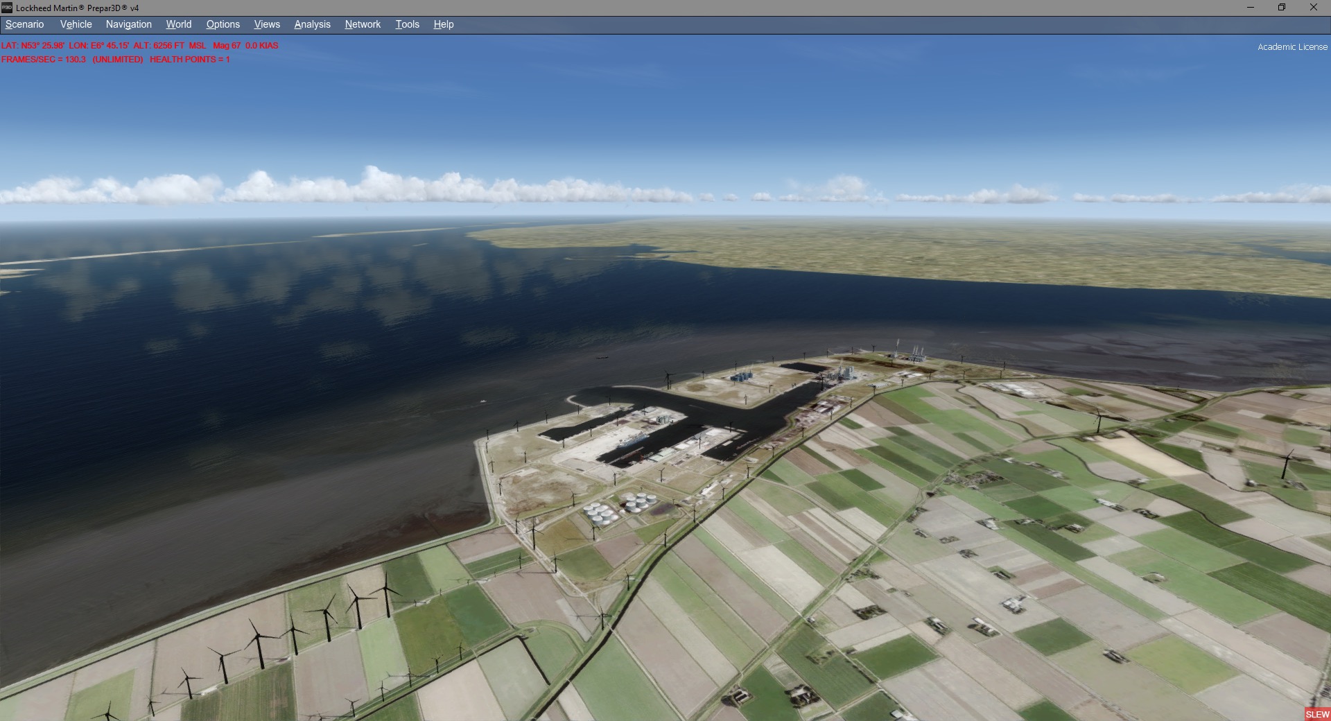Screen dimensions: 1331x721
Task: Close the Prepar3D window
Action: coord(1314,8)
